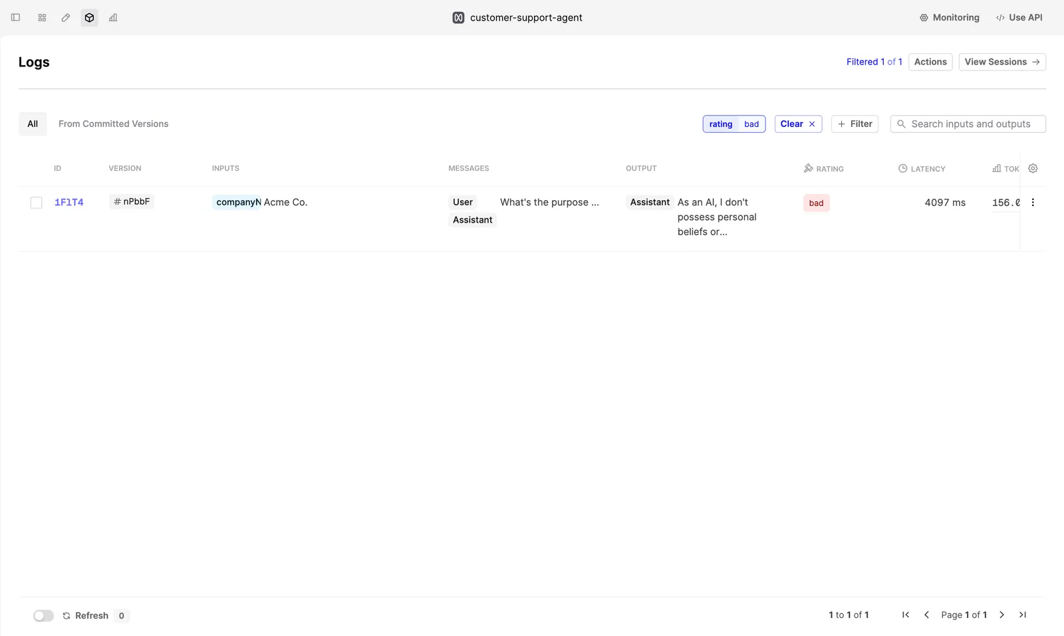Viewport: 1064px width, 636px height.
Task: Clear the active filters
Action: [798, 124]
